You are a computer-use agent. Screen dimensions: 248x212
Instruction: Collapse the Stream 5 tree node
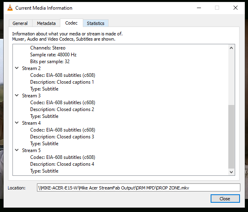[x=17, y=150]
